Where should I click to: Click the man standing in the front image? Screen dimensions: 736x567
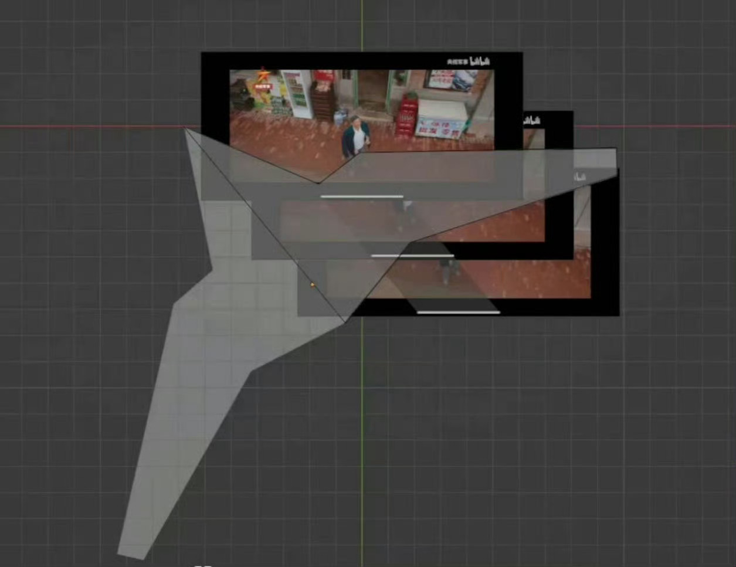355,137
